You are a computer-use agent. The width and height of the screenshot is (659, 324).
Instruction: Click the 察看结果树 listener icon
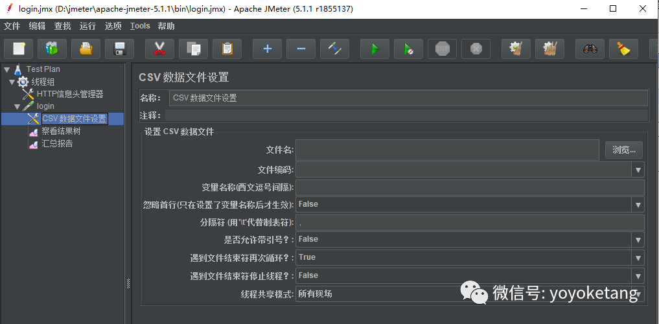pos(34,132)
